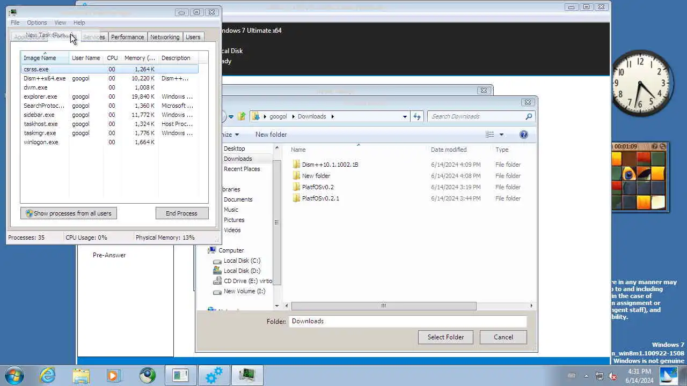Click navigation pane scroll down arrow
This screenshot has height=386, width=687.
277,306
